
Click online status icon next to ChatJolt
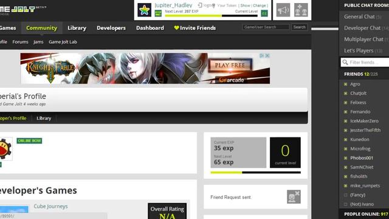tap(346, 93)
